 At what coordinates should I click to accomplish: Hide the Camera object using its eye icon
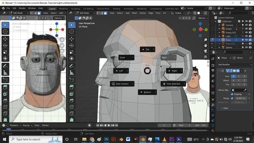pyautogui.click(x=246, y=25)
